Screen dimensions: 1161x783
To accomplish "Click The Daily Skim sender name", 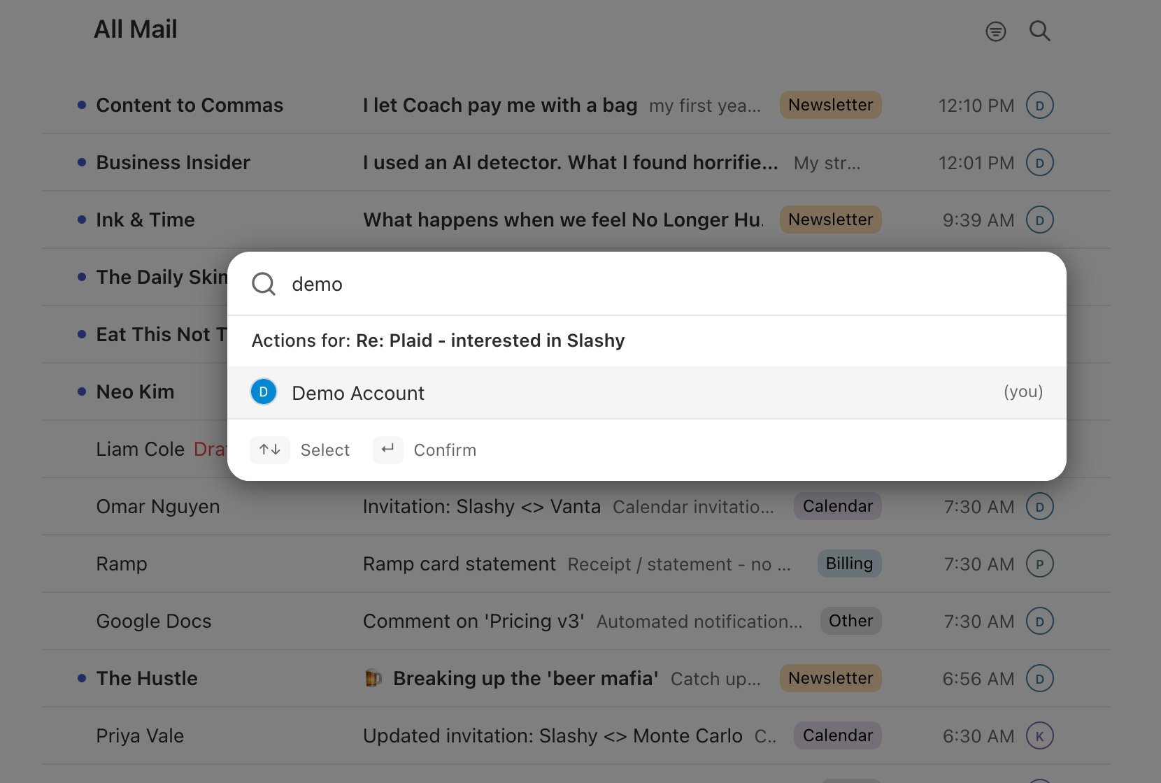I will point(162,278).
